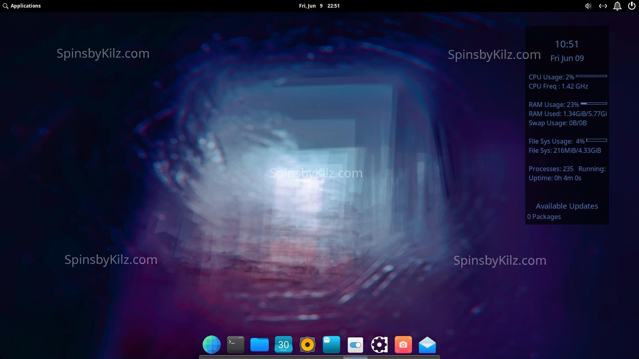Viewport: 639px width, 359px height.
Task: Open the Mail envelope app in dock
Action: click(x=427, y=345)
